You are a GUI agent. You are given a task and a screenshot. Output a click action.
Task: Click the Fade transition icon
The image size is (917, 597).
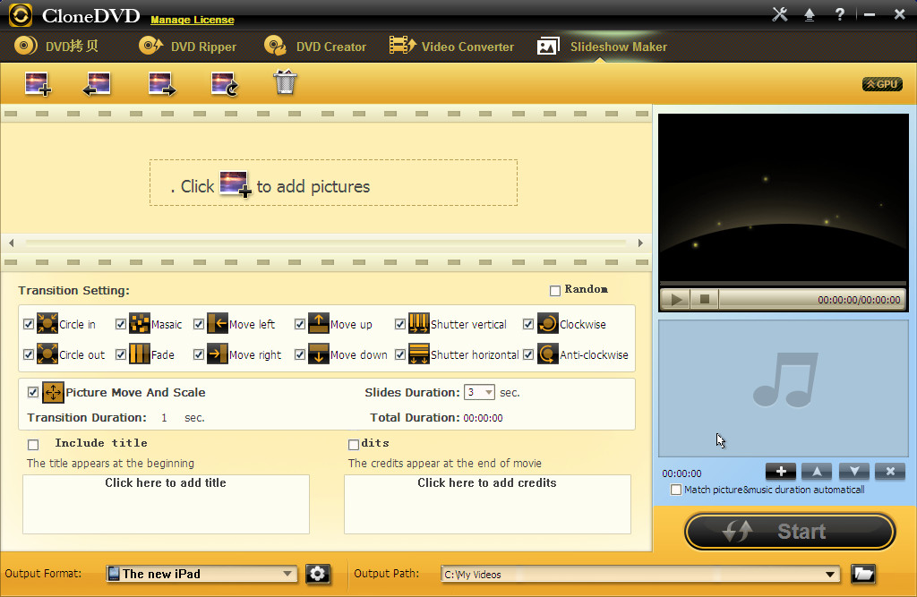click(x=140, y=354)
